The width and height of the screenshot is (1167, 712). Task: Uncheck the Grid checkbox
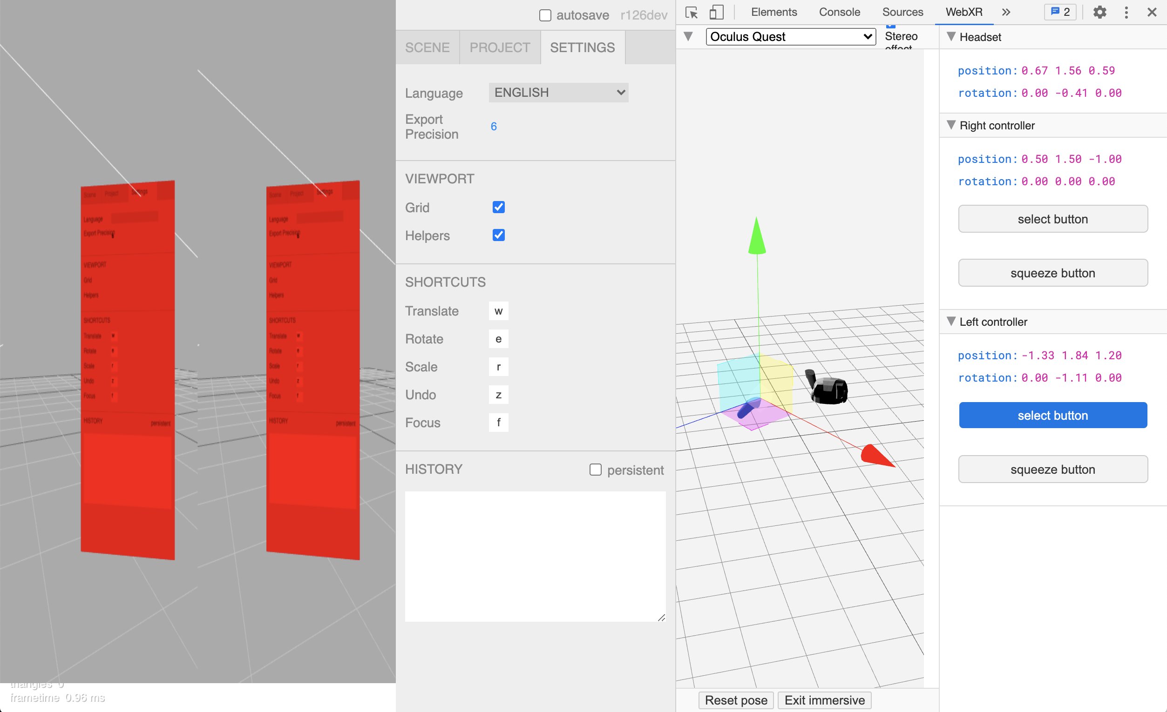tap(498, 208)
